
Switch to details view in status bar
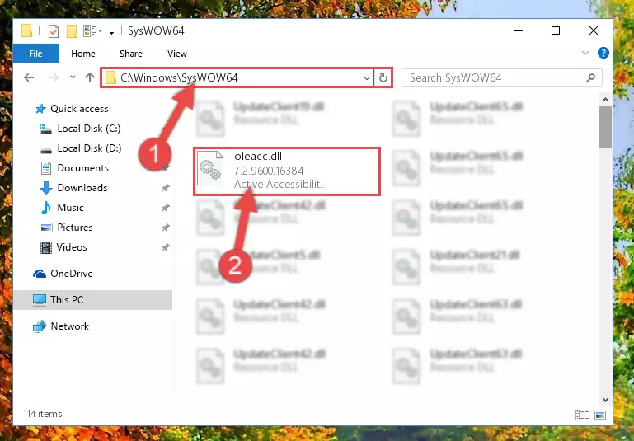pyautogui.click(x=582, y=415)
